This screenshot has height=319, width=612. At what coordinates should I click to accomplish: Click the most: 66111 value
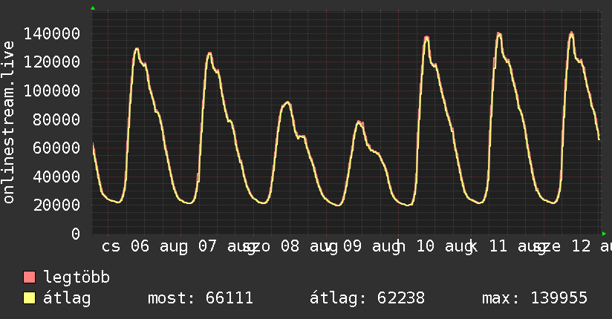coord(201,298)
